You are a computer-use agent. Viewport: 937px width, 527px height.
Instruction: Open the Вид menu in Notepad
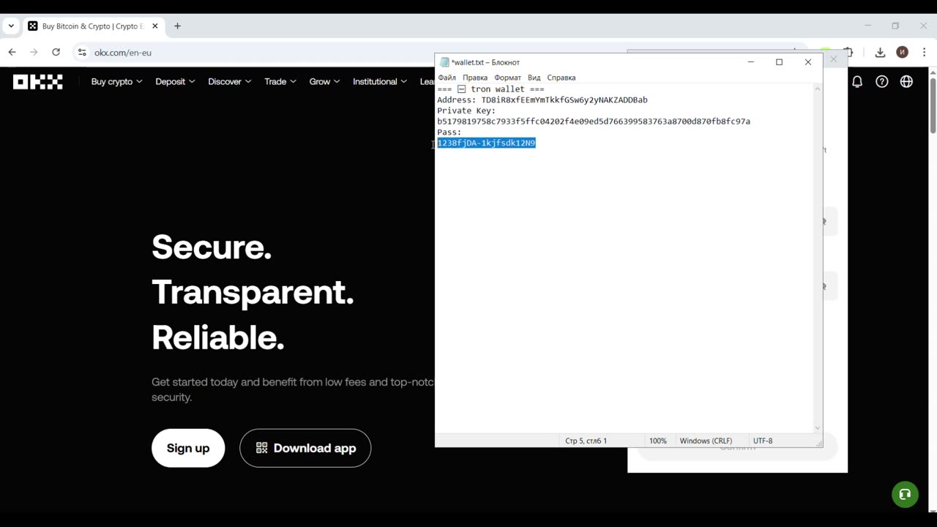tap(534, 78)
